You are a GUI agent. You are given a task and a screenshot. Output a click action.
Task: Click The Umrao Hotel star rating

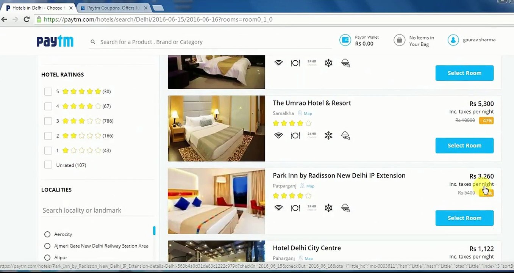(292, 123)
